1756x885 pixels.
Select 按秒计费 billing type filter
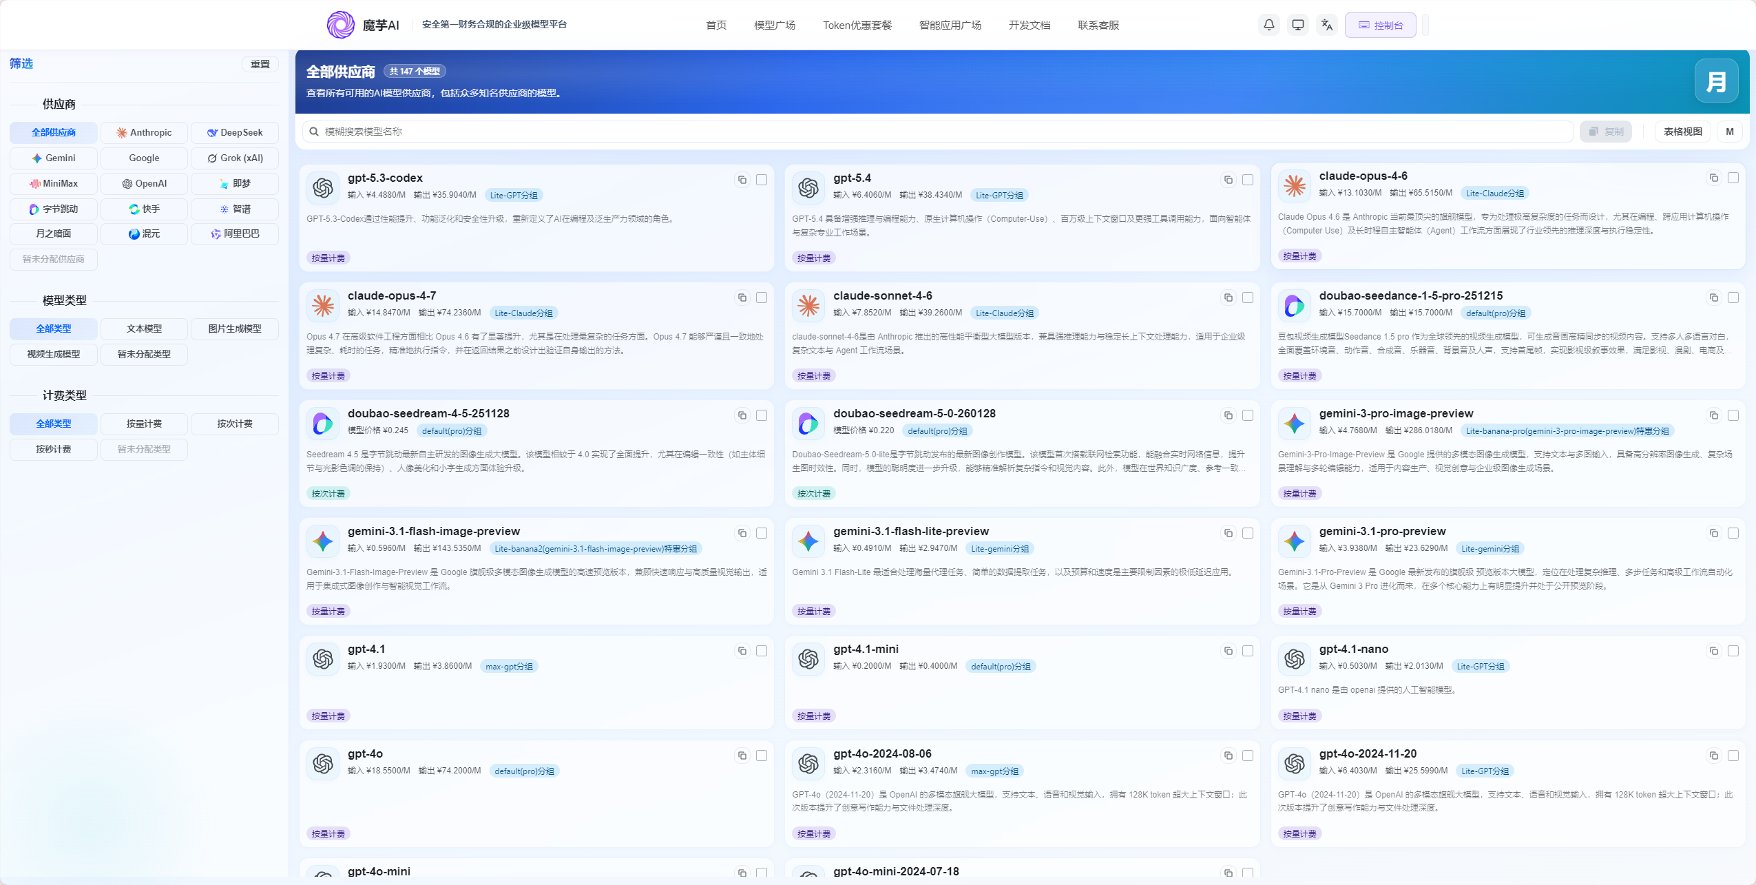[54, 449]
